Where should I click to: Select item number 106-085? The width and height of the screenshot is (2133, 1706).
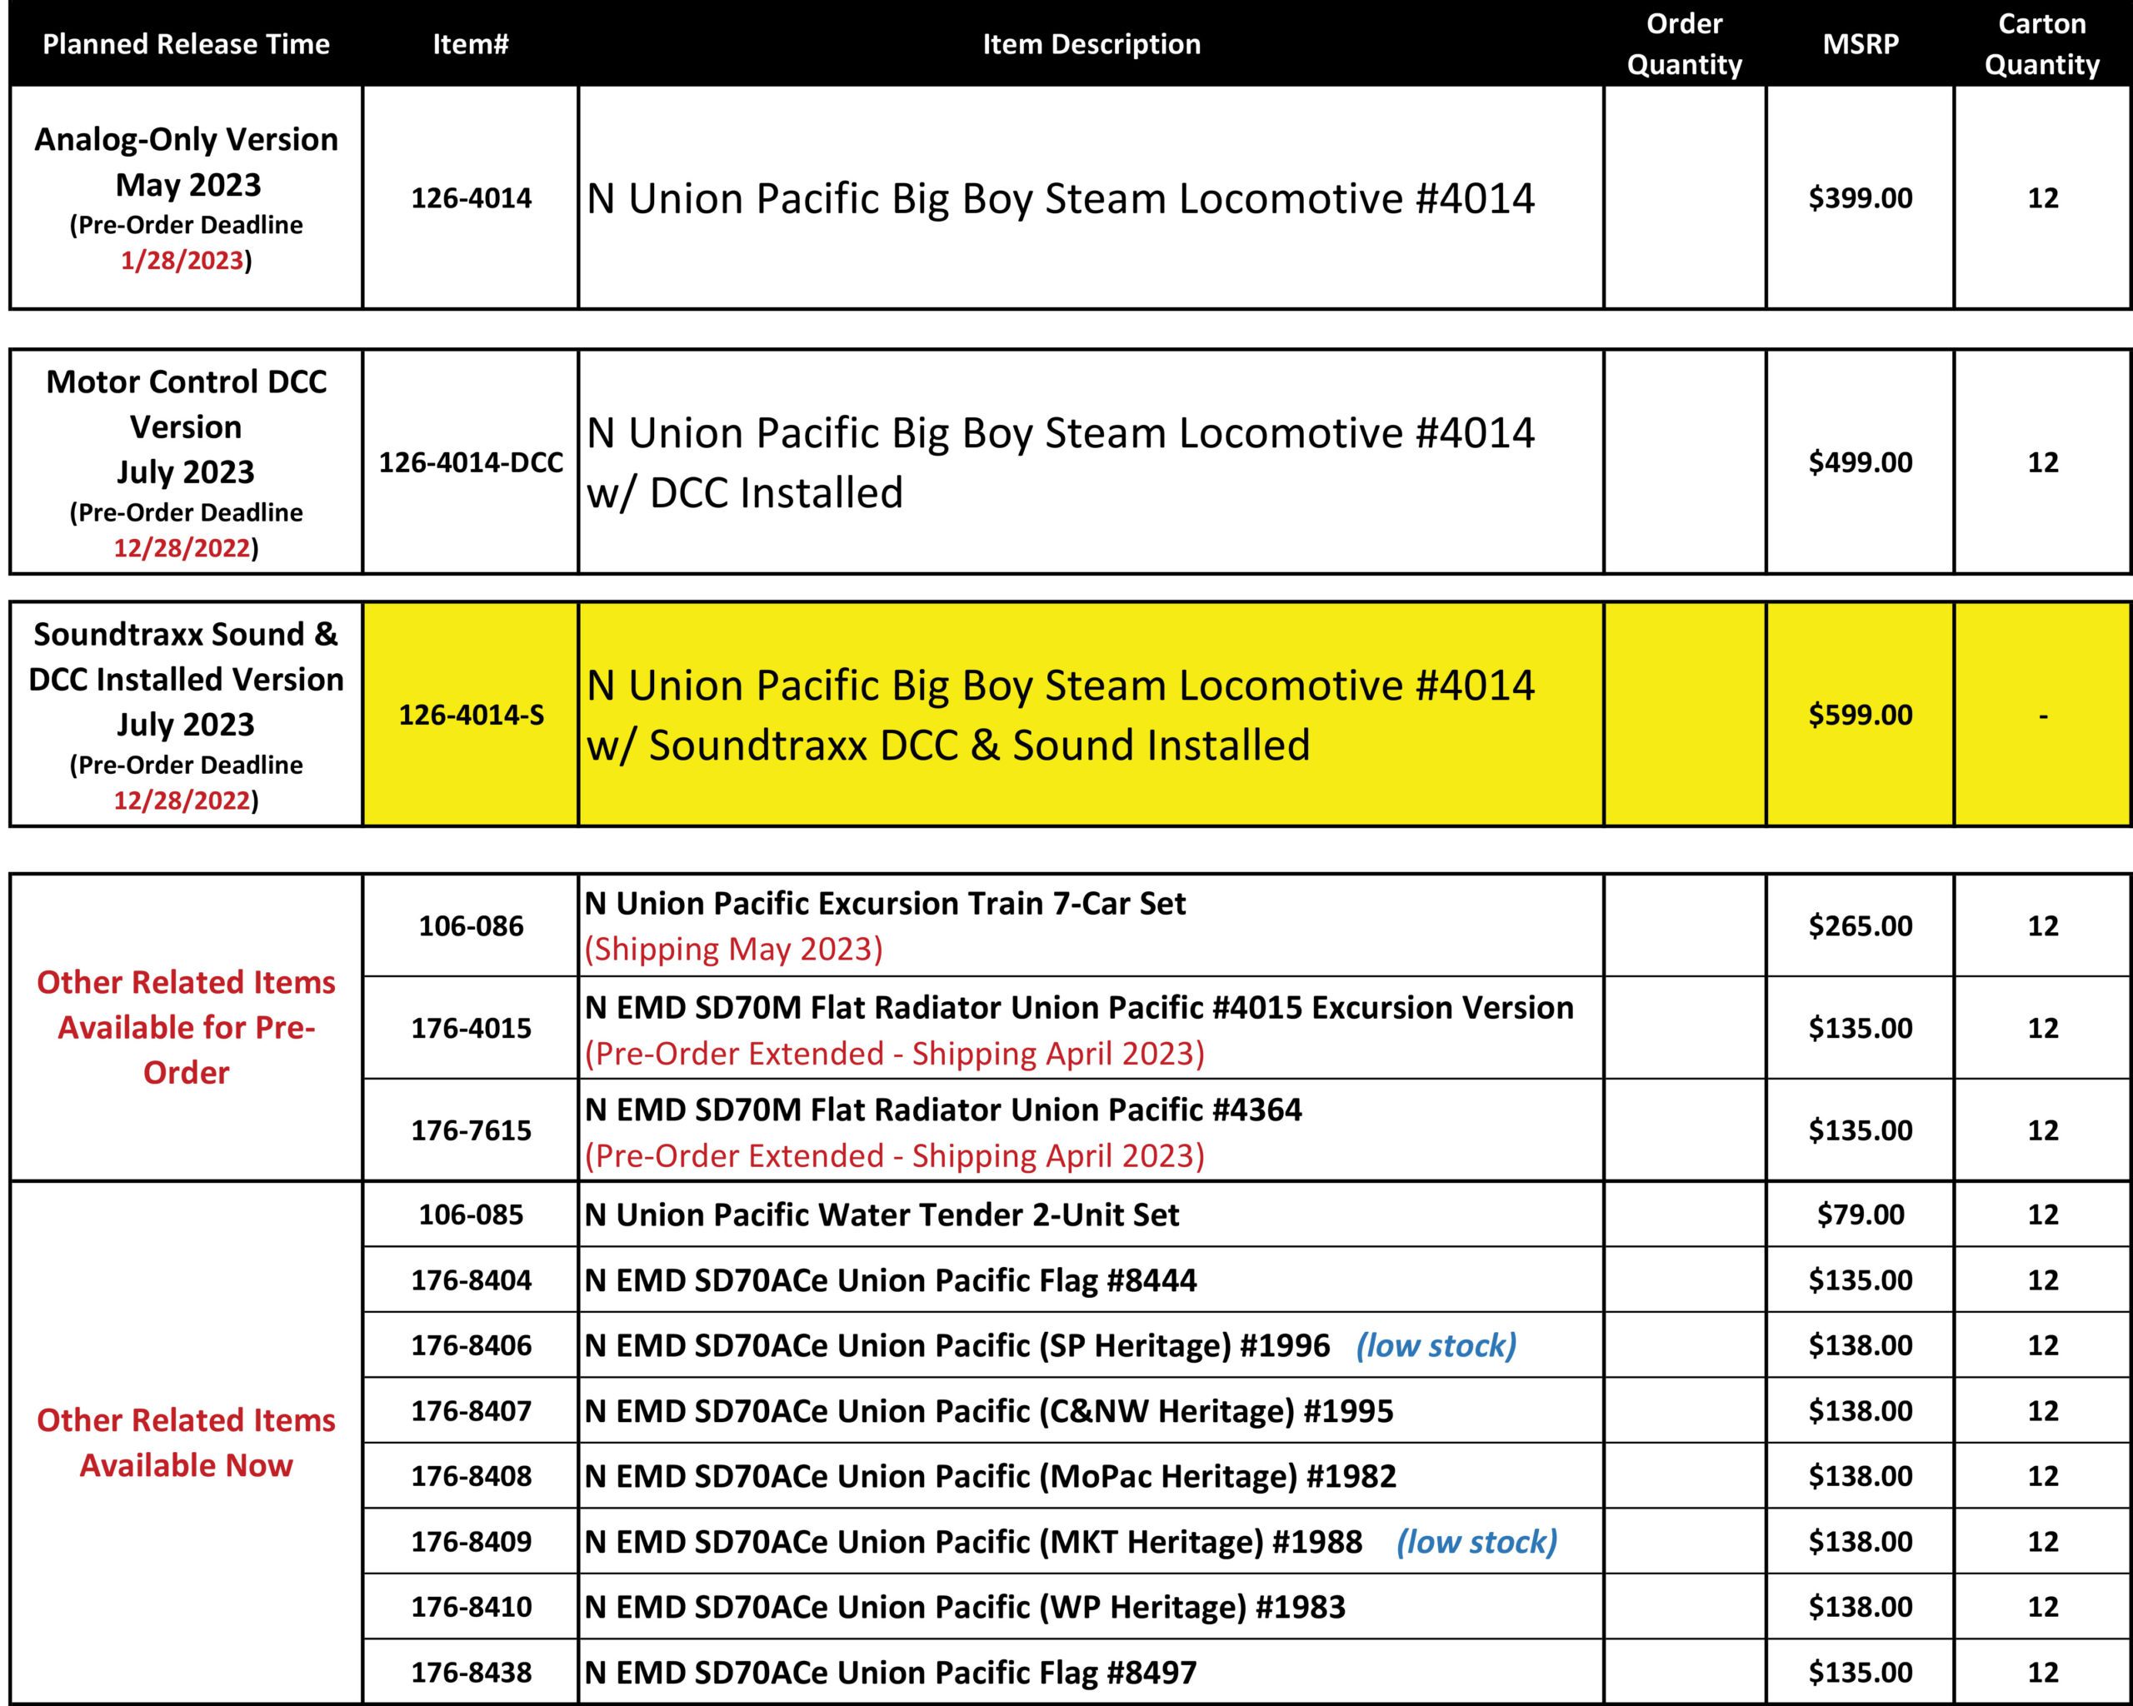[471, 1215]
